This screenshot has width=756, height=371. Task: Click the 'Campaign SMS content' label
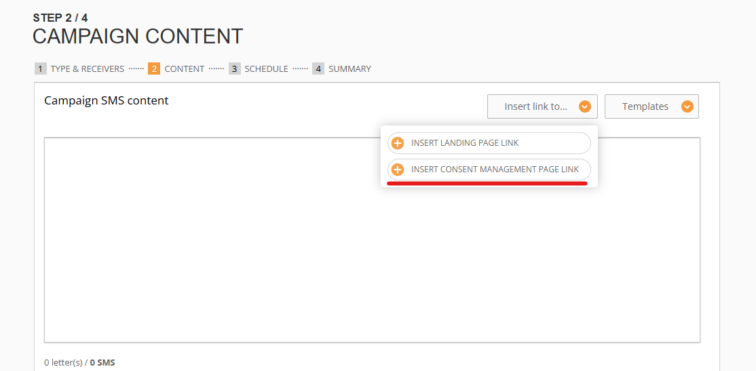tap(106, 101)
